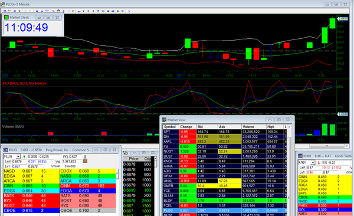Screen dimensions: 354x216
Task: Click the Market View vertical scrollbar
Action: [289, 171]
